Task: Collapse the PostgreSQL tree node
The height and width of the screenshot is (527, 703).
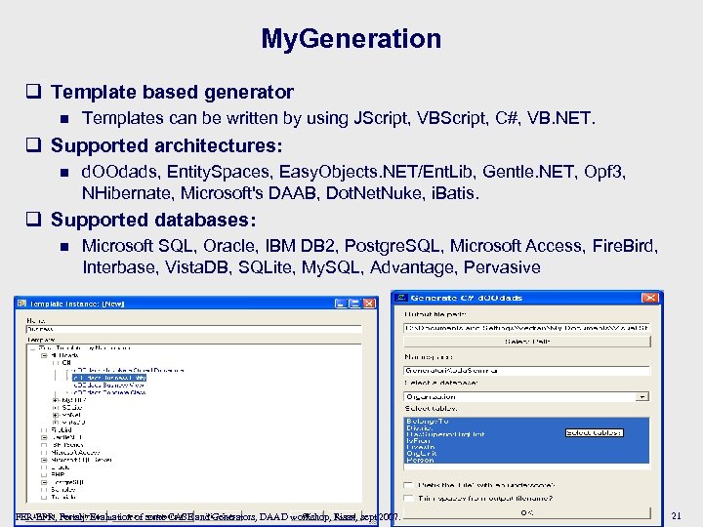Action: tap(44, 483)
